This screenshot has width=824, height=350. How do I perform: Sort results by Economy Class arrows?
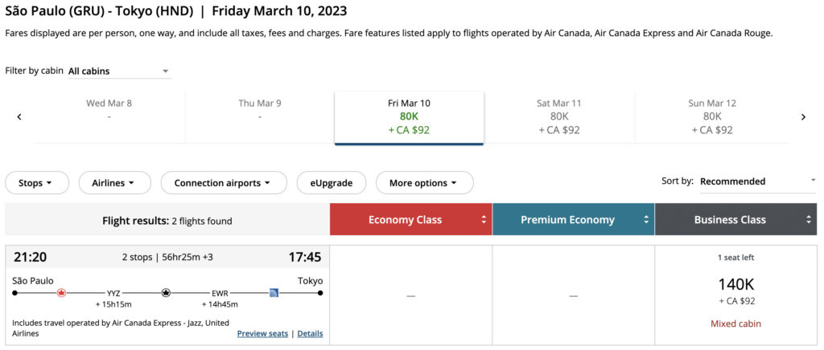(x=484, y=220)
